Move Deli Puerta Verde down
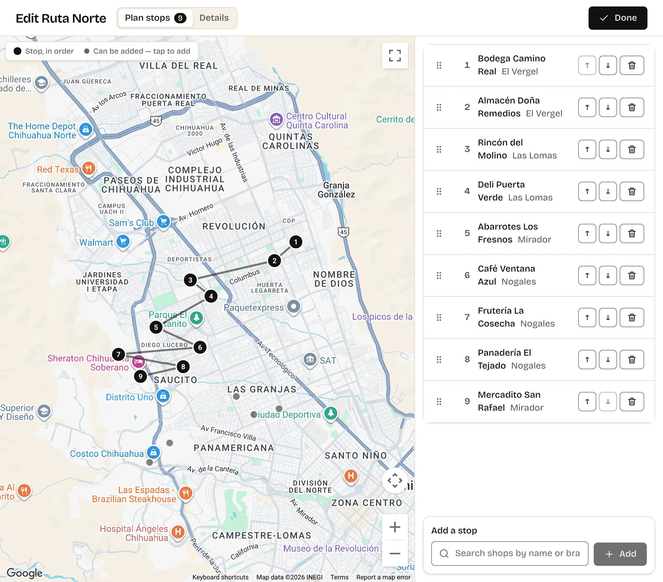The image size is (663, 582). (x=608, y=191)
